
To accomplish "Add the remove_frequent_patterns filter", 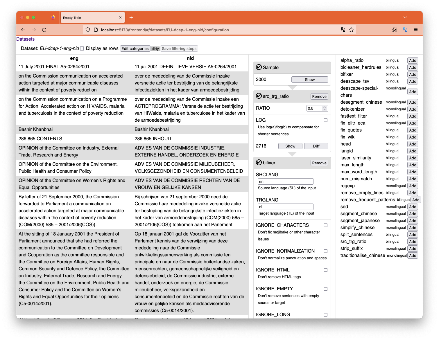I will point(416,200).
